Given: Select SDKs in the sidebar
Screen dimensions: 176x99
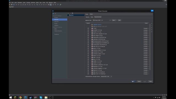Looking at the screenshot, I should [56, 29].
